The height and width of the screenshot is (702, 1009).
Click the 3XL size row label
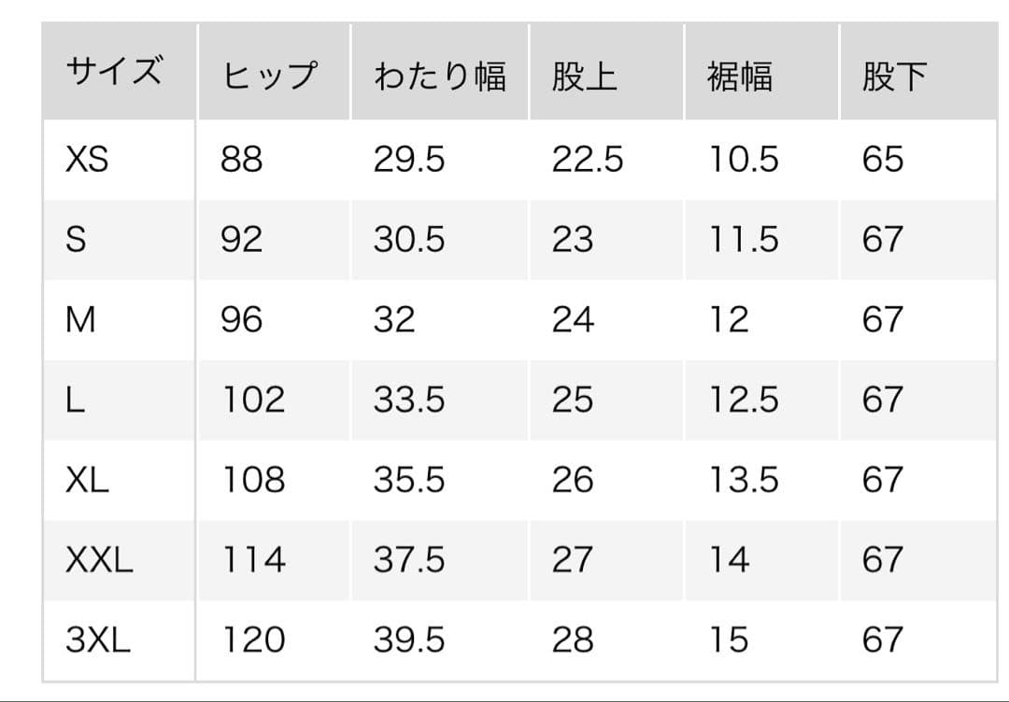click(98, 639)
